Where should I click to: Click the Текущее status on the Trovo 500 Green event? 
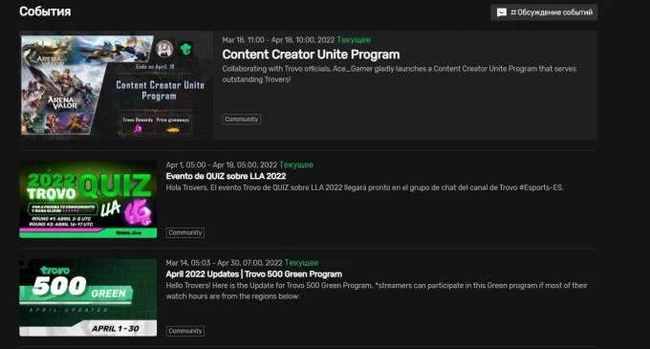(302, 263)
